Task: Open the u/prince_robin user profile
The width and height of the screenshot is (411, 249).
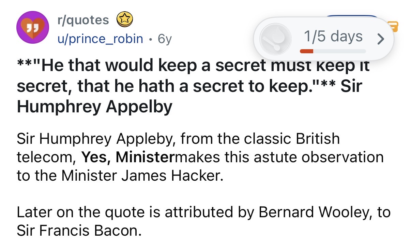Action: pos(100,39)
